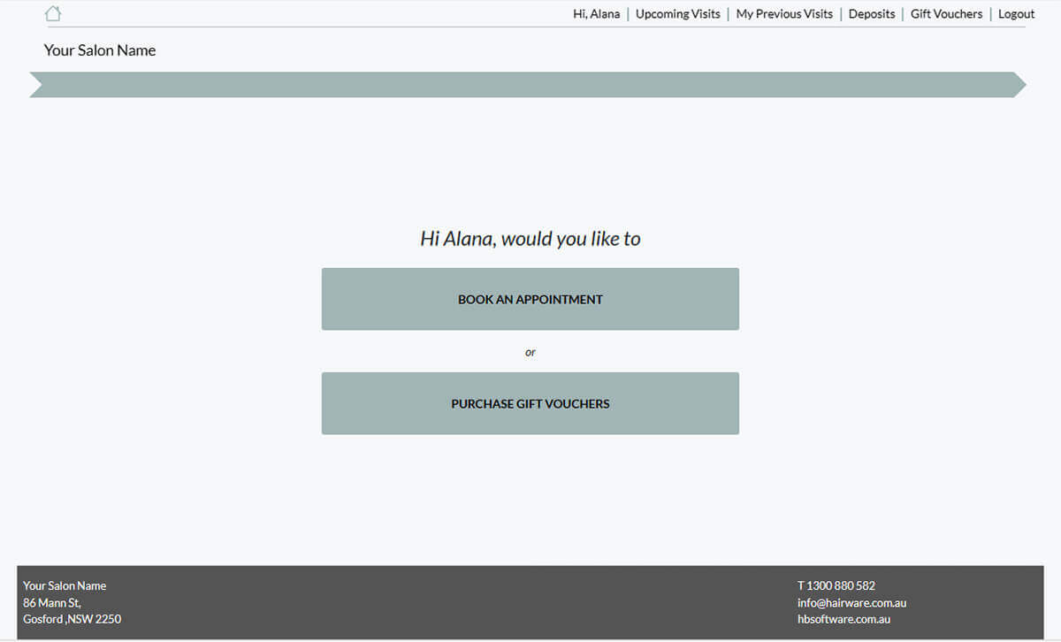The image size is (1061, 642).
Task: Open the info@hairware.com.au email link
Action: pos(851,602)
